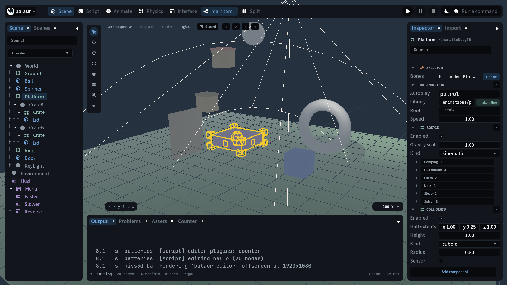Zoom in with the plus button
507x285 pixels.
(x=398, y=207)
